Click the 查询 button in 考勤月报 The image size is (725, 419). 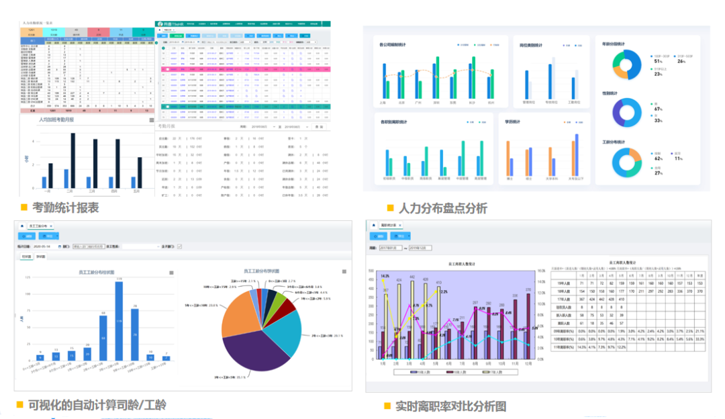click(x=318, y=126)
